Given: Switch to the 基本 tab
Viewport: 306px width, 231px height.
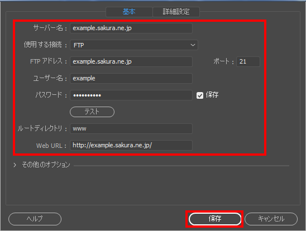Looking at the screenshot, I should click(129, 12).
